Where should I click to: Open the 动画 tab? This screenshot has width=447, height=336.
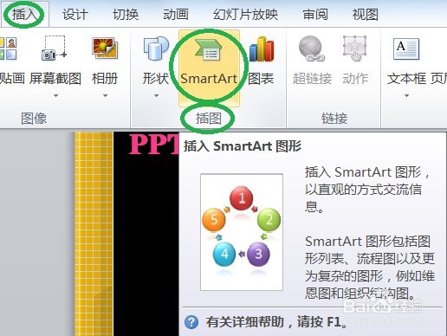(176, 15)
